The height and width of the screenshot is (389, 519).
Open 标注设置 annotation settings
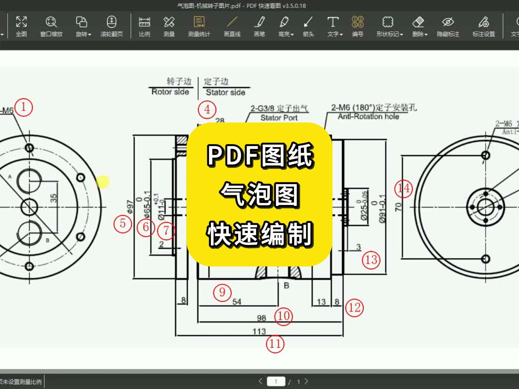[484, 26]
